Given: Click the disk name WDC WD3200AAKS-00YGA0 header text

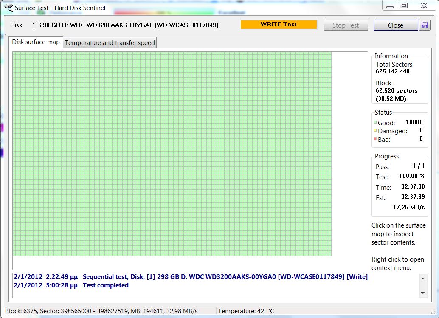Looking at the screenshot, I should pyautogui.click(x=124, y=25).
